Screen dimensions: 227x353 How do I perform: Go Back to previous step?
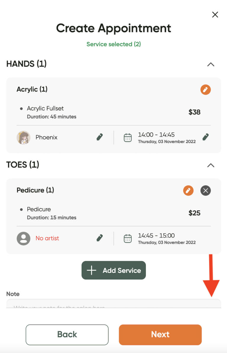click(x=67, y=335)
